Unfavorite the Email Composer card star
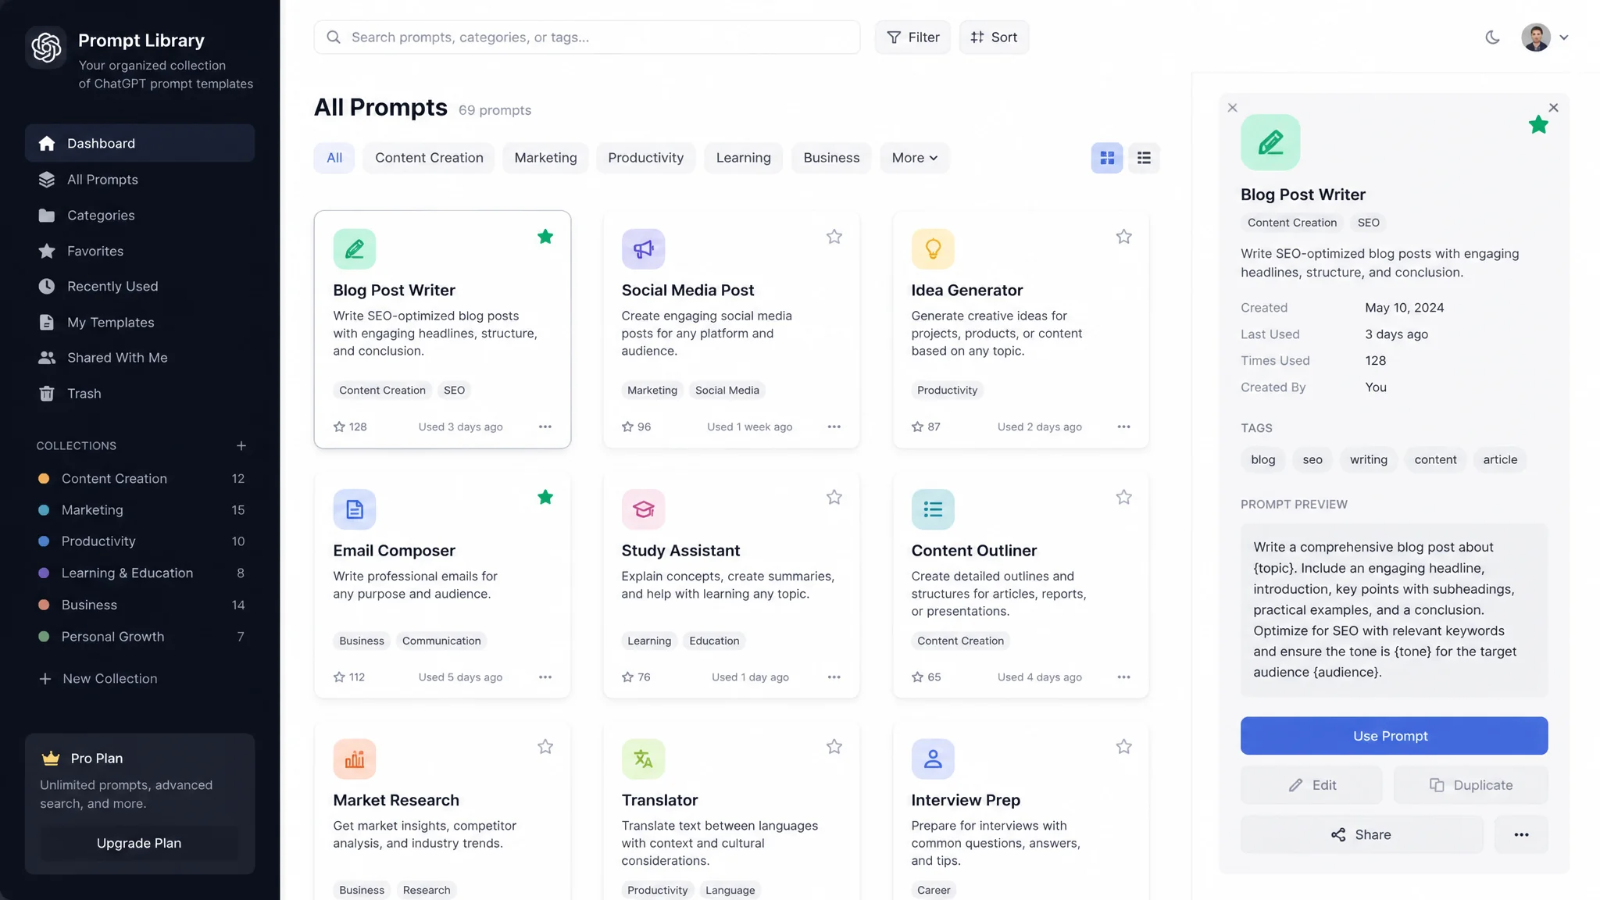Viewport: 1600px width, 900px height. click(x=545, y=497)
